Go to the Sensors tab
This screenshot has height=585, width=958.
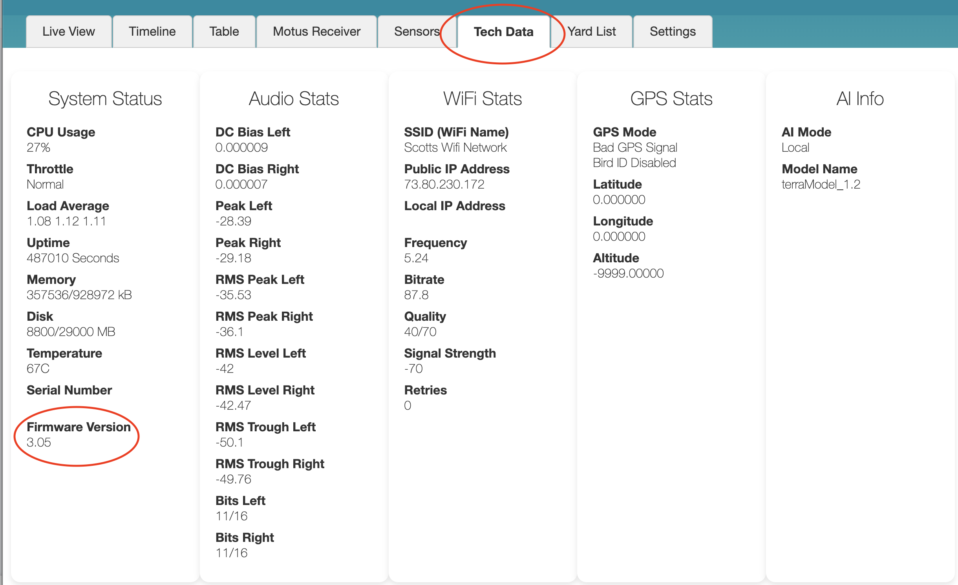pyautogui.click(x=417, y=31)
